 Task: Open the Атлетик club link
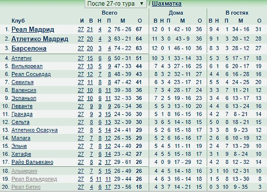click(x=22, y=58)
